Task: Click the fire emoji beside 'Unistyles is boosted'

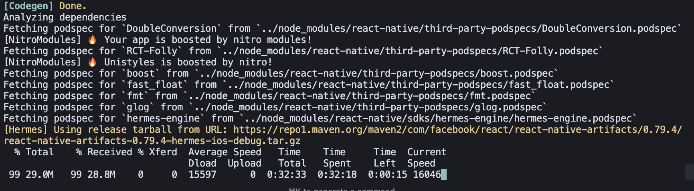Action: coord(92,62)
